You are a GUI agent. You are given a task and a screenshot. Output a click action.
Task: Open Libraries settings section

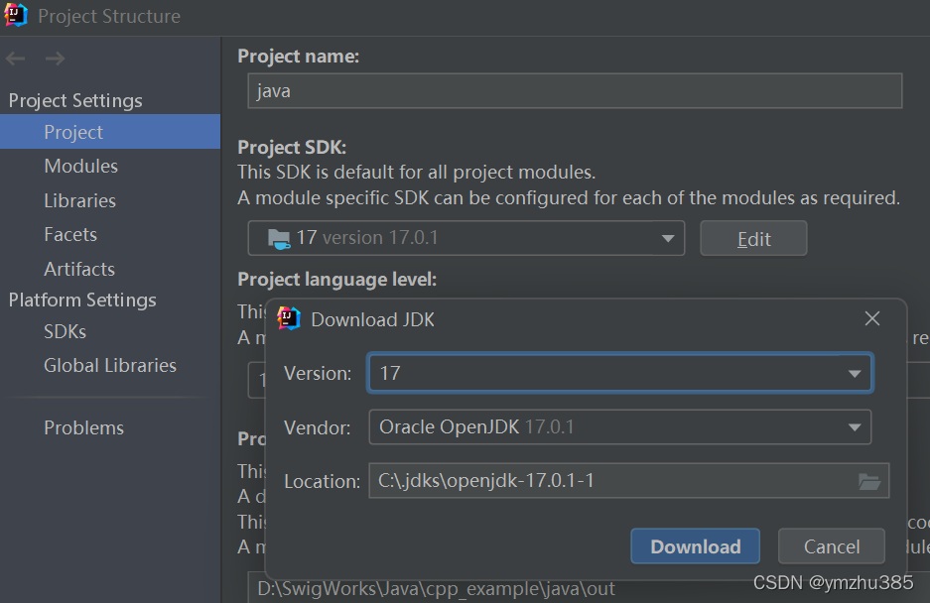(79, 200)
